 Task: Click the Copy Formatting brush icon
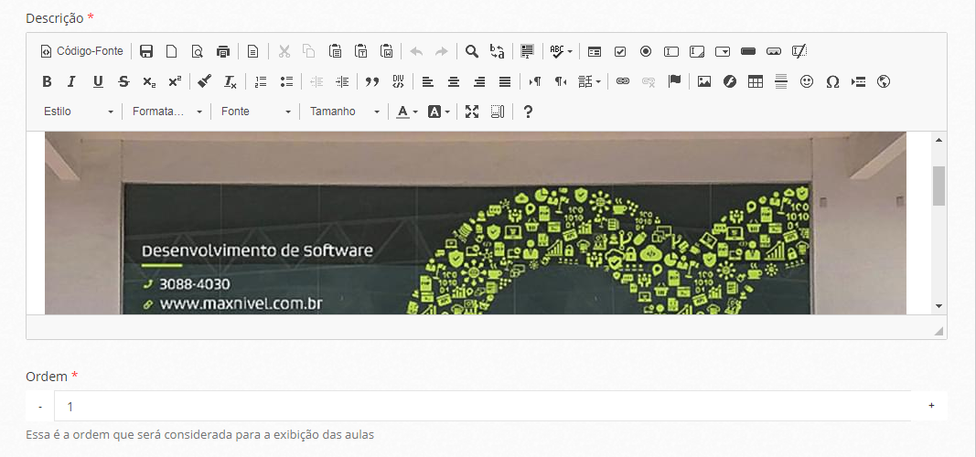click(x=204, y=81)
